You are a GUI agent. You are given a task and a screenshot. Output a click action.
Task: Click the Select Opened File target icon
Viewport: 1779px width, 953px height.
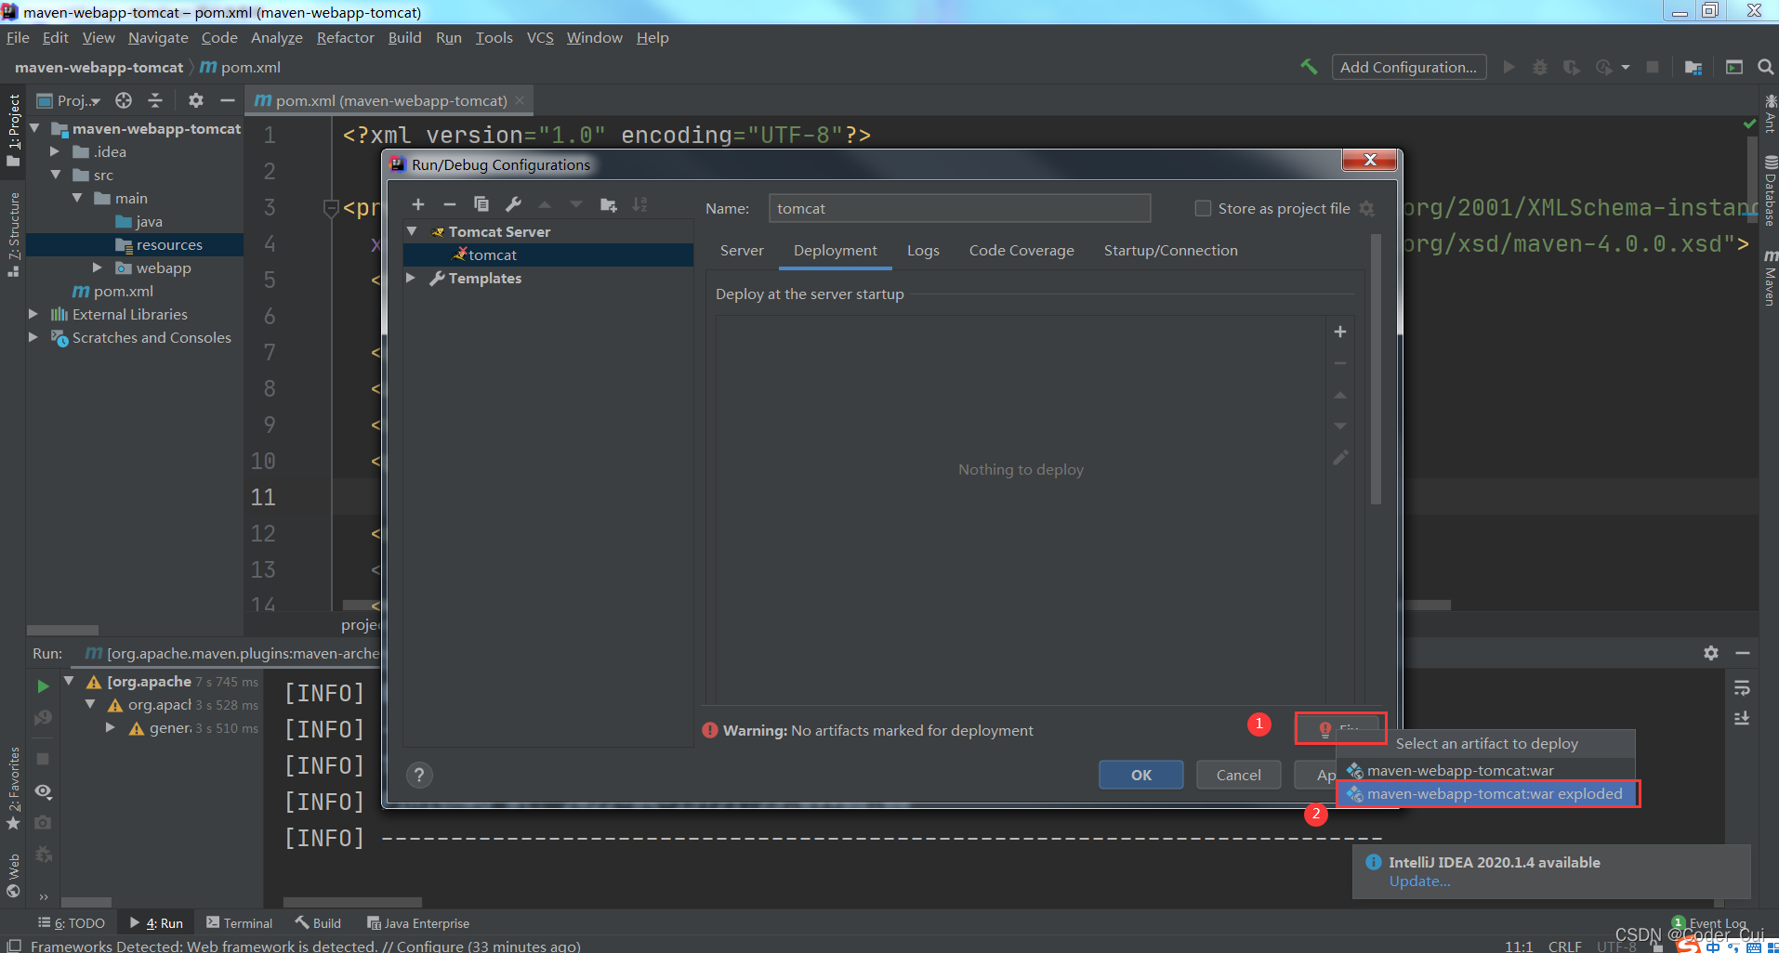[124, 100]
